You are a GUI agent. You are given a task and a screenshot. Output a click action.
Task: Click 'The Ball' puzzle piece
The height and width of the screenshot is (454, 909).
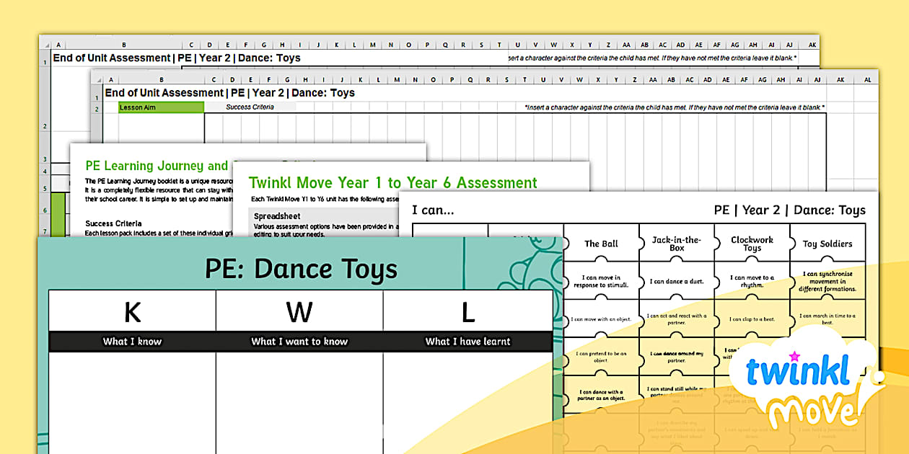[x=601, y=244]
